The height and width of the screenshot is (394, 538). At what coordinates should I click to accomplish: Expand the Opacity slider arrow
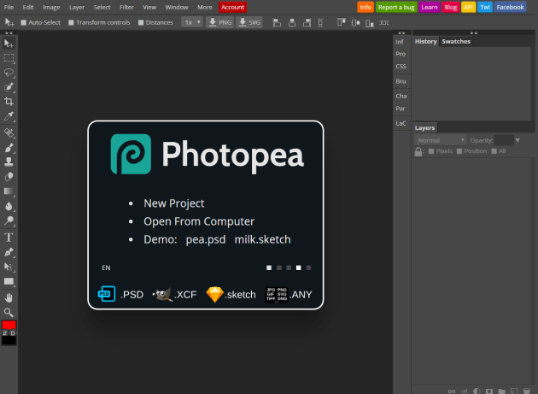point(518,139)
